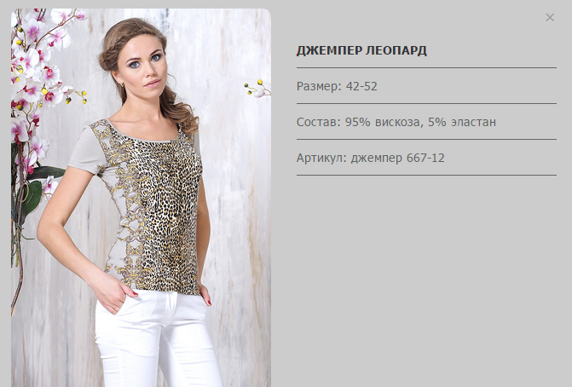
Task: Click the divider line under the title
Action: 426,67
